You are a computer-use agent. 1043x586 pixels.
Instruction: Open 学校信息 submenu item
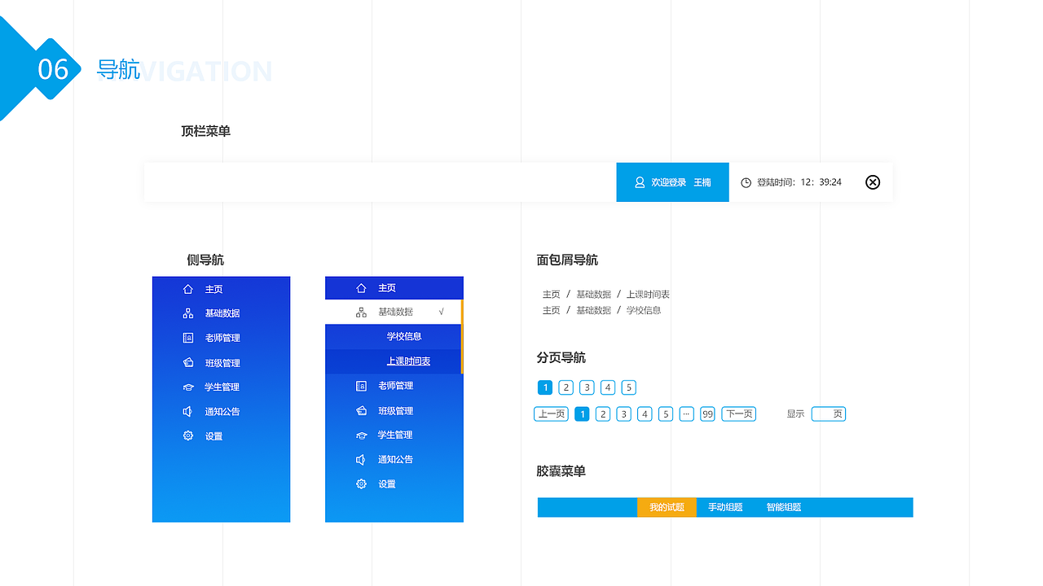[x=404, y=336]
